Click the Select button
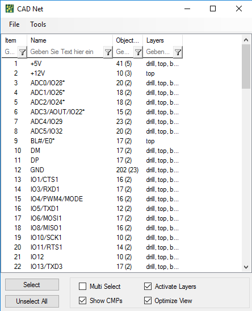The image size is (252, 311). (32, 285)
